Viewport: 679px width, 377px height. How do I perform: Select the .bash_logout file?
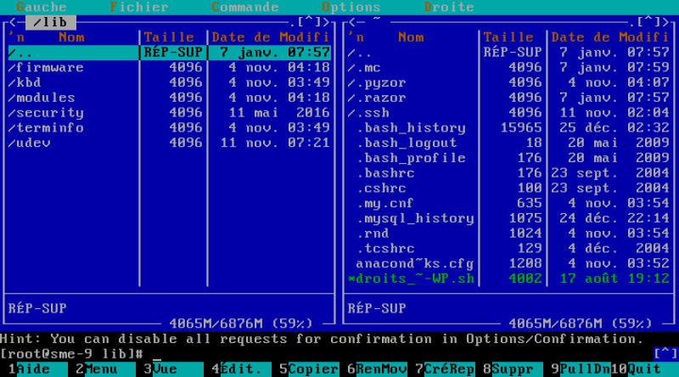[x=508, y=143]
